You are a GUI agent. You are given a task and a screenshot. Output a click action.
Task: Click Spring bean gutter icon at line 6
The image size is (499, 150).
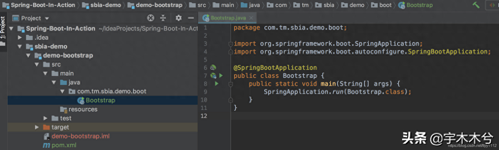pos(212,67)
